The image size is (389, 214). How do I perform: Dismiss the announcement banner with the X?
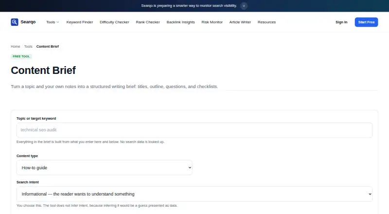[244, 6]
